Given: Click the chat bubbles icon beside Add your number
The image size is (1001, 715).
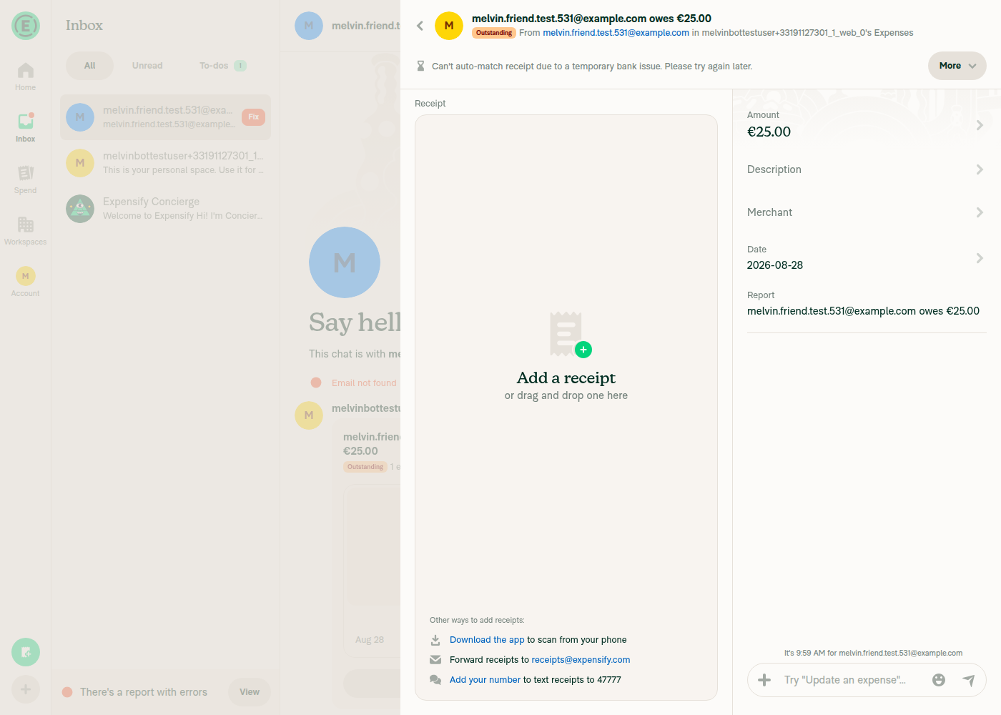Looking at the screenshot, I should click(435, 680).
